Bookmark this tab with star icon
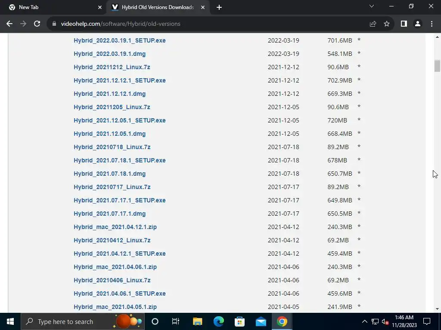Screen dimensions: 441x330 tap(387, 24)
